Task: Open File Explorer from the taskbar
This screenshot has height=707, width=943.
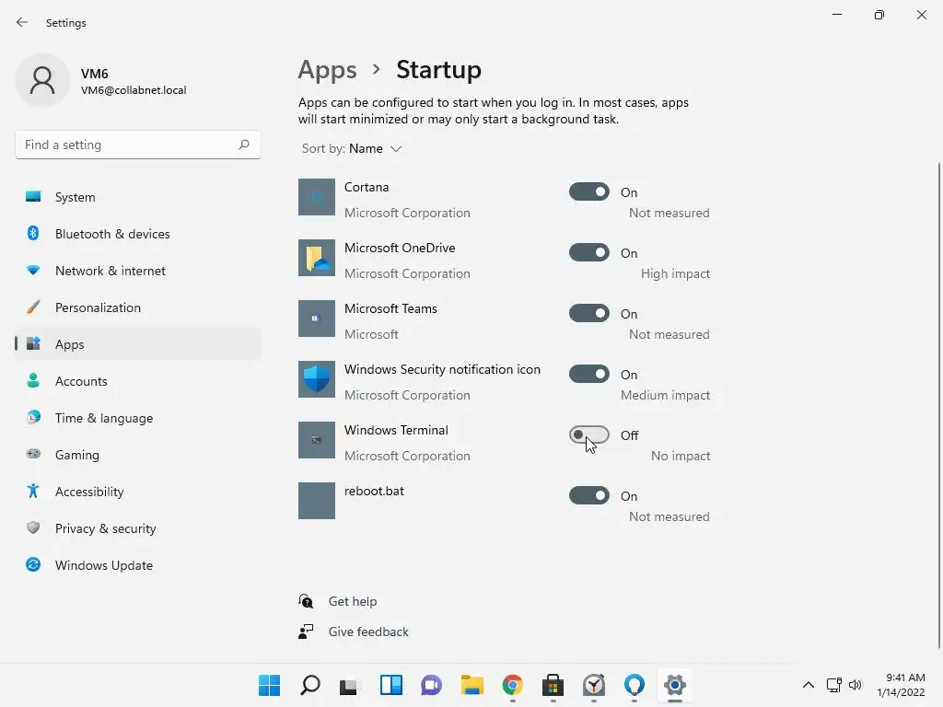Action: pyautogui.click(x=472, y=685)
